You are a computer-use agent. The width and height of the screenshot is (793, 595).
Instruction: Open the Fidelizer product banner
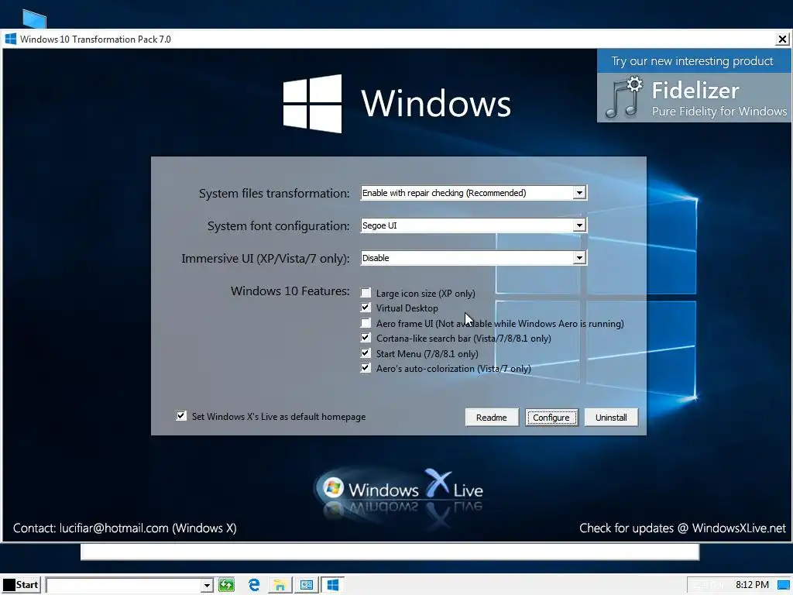point(694,85)
